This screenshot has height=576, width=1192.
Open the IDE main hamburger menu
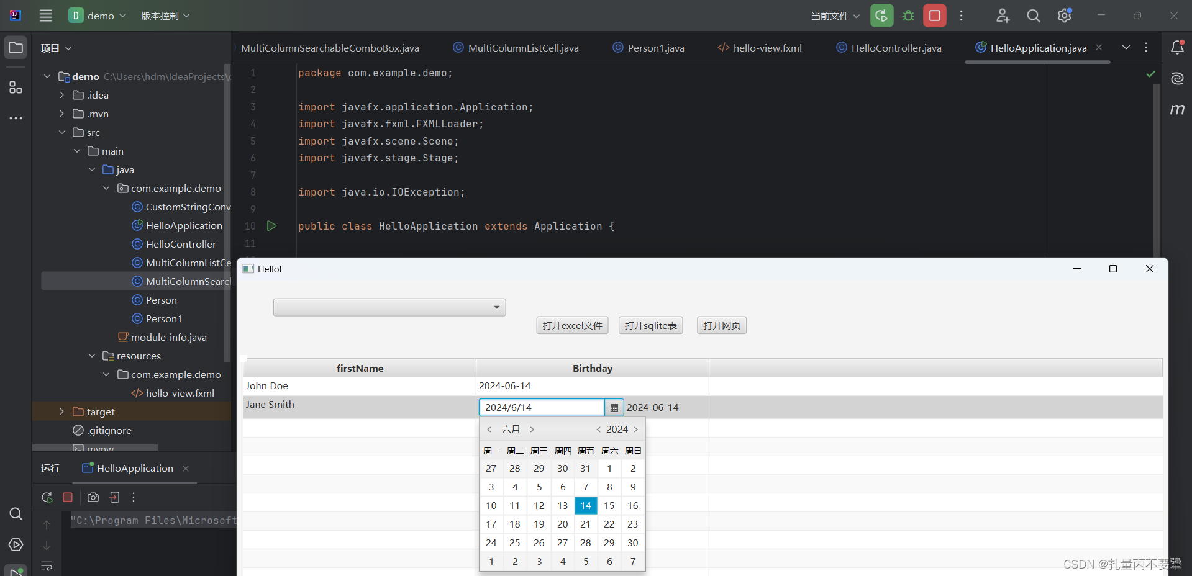coord(46,16)
